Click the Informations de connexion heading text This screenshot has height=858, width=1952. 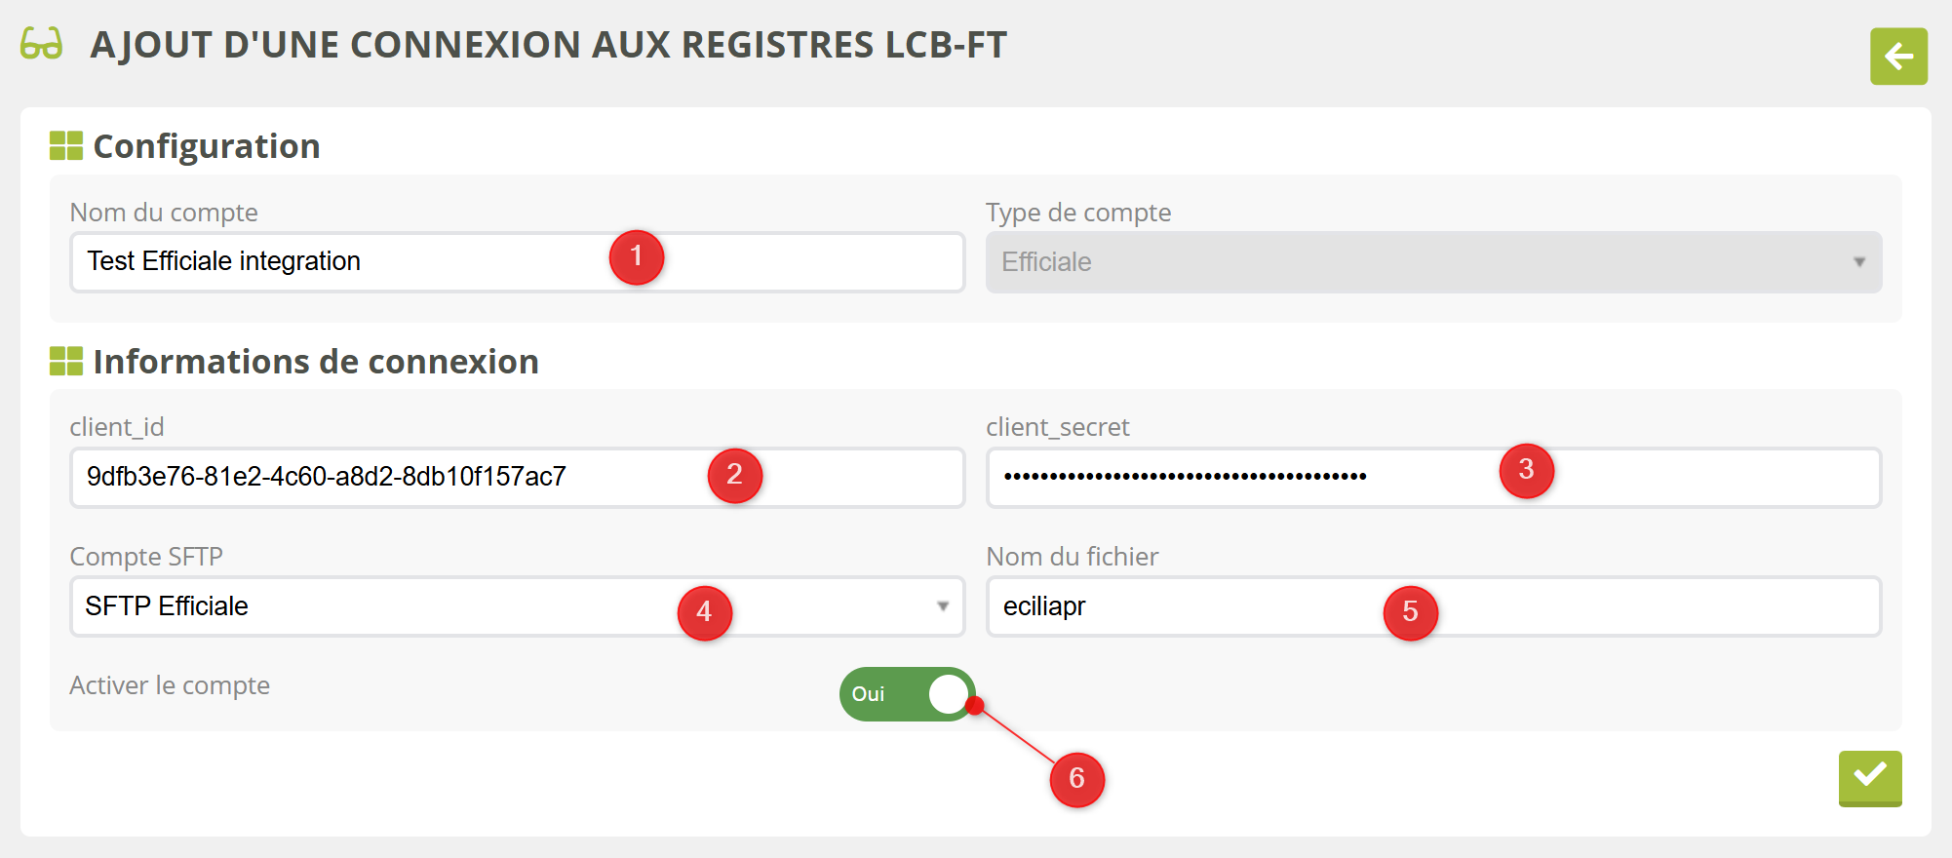coord(316,362)
